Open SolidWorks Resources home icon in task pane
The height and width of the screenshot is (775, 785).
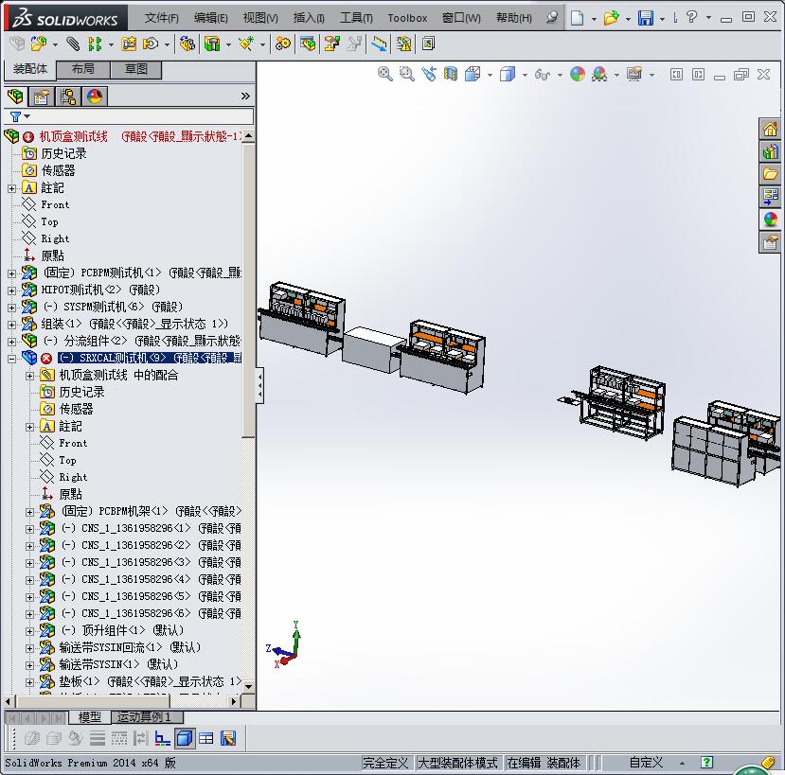770,130
